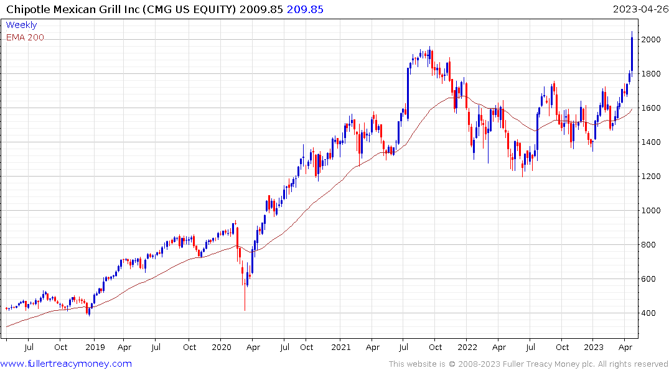Image resolution: width=669 pixels, height=373 pixels.
Task: Click the blue price change 209.85
Action: pyautogui.click(x=305, y=9)
